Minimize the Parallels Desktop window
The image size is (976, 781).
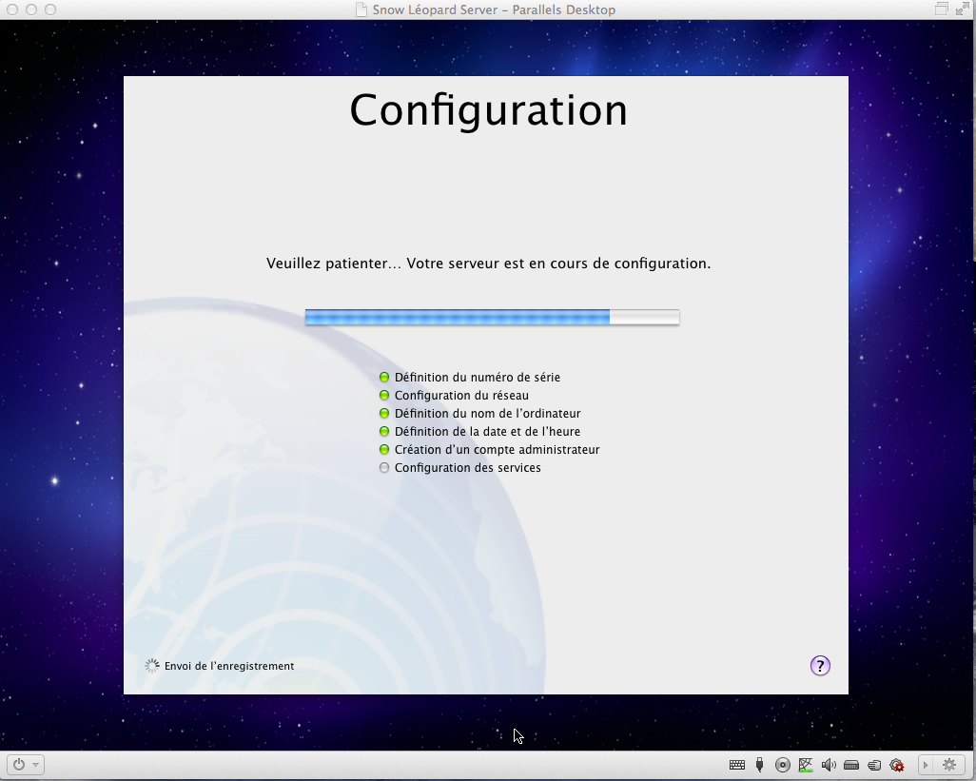click(31, 10)
